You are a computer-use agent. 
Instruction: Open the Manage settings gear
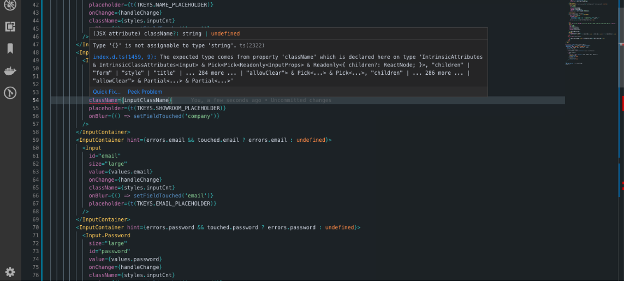tap(10, 272)
